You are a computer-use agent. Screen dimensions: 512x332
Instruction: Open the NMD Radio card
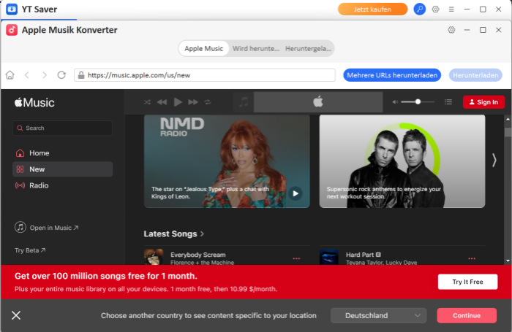click(x=227, y=161)
